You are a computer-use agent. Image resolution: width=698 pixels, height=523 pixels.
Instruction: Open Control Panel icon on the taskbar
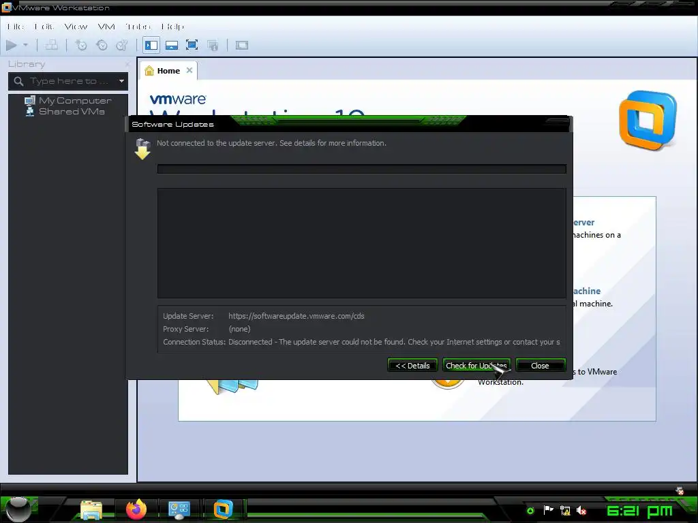[179, 509]
